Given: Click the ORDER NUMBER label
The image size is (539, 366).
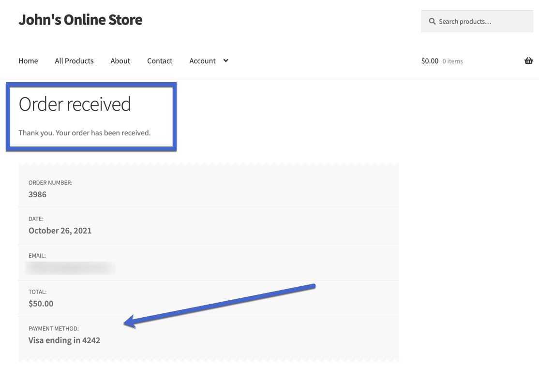Looking at the screenshot, I should [x=50, y=183].
